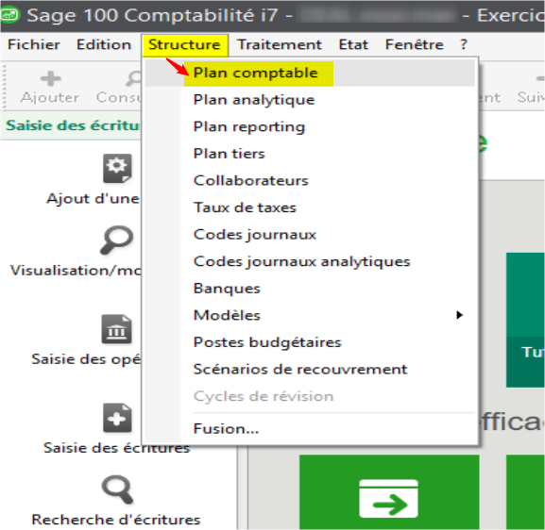Click the green tile with arrow icon
This screenshot has height=530, width=545.
[x=389, y=492]
